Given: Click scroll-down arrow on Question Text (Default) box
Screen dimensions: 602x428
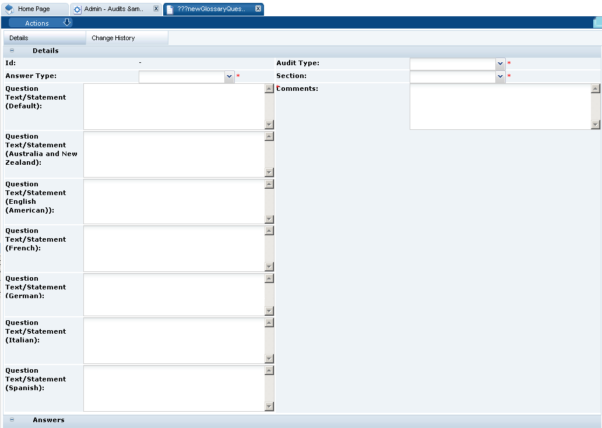Looking at the screenshot, I should 269,125.
